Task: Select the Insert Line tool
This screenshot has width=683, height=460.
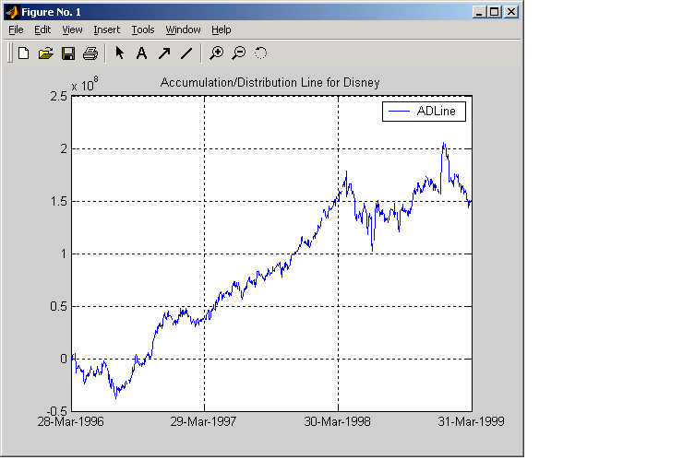Action: [186, 53]
